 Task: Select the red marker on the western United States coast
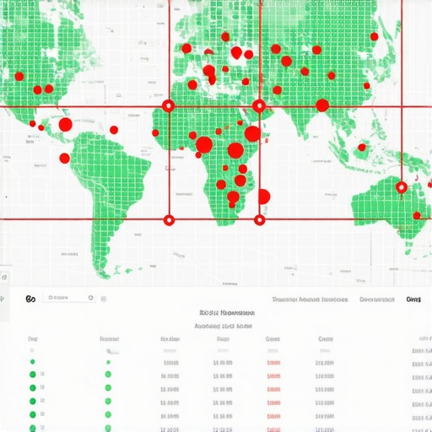19,76
